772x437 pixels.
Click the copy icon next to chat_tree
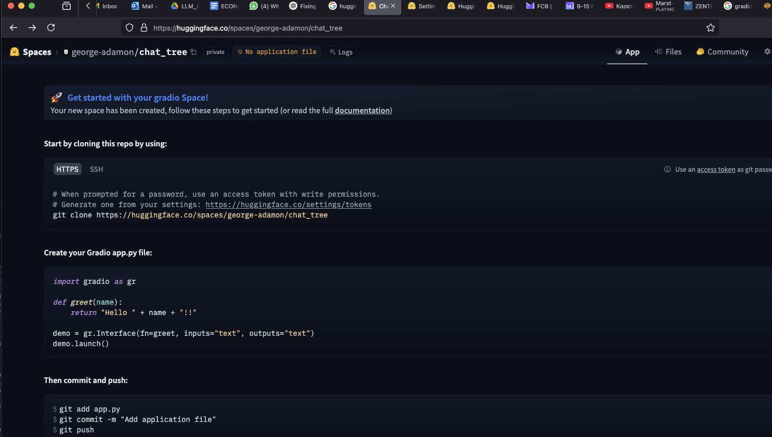193,52
